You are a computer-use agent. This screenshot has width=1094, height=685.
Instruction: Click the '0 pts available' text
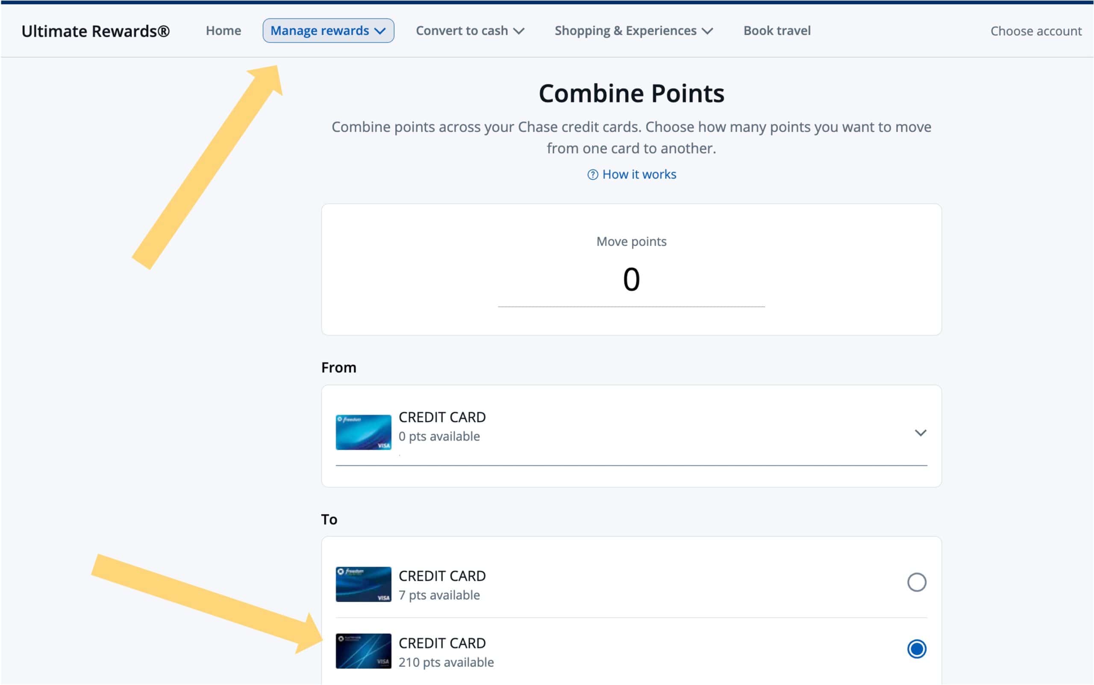pos(439,436)
